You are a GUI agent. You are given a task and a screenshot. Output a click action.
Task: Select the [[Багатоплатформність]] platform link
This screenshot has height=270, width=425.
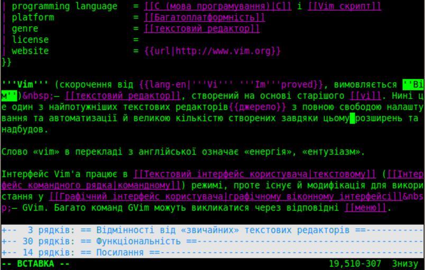[x=205, y=17]
